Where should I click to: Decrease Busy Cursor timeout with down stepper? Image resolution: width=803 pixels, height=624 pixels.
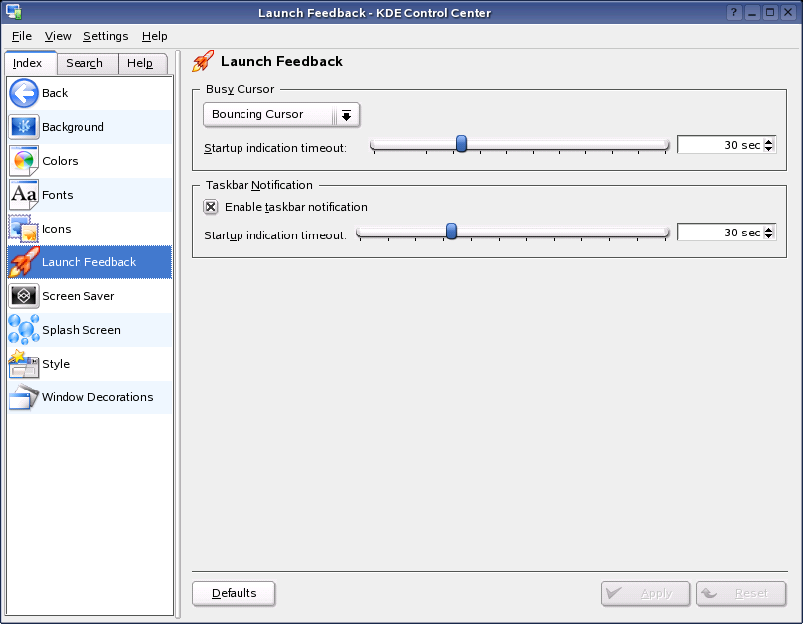click(768, 148)
